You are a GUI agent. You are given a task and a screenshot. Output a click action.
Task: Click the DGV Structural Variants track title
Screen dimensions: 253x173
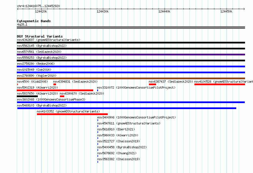coord(40,36)
